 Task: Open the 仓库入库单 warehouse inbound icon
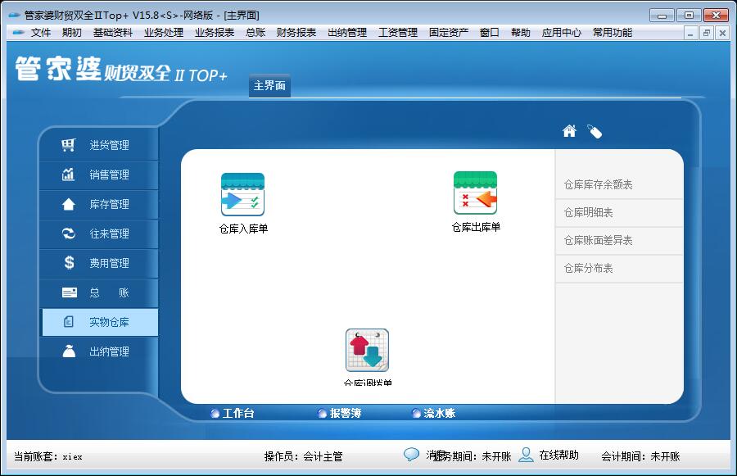[242, 195]
